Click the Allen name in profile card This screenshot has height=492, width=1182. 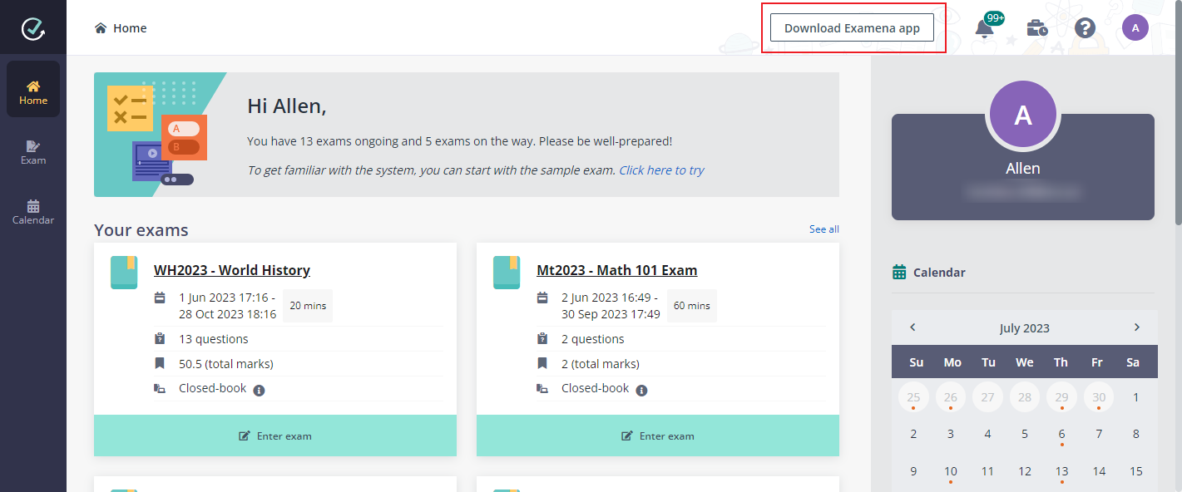pos(1023,169)
